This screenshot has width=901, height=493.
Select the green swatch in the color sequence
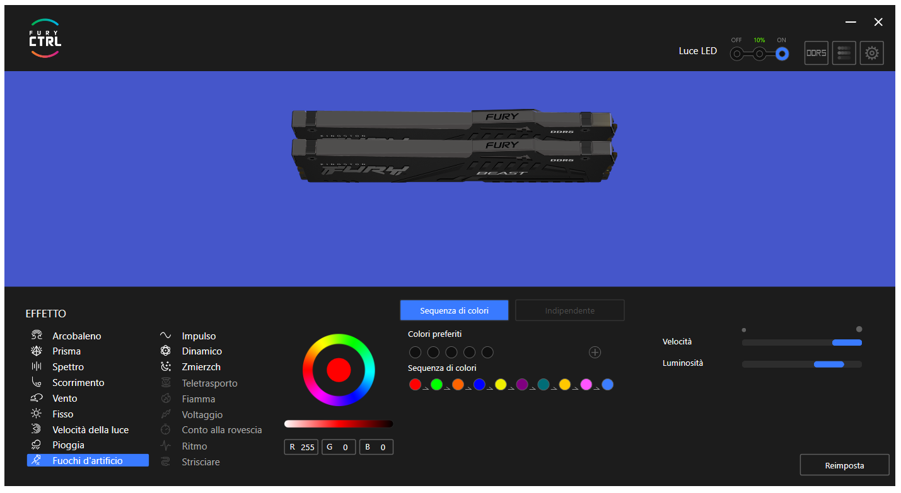436,384
